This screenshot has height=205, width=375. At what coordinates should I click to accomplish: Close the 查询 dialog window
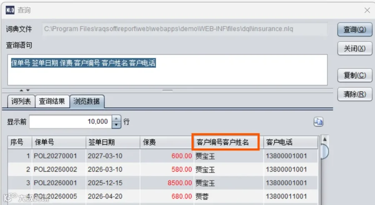click(x=367, y=10)
